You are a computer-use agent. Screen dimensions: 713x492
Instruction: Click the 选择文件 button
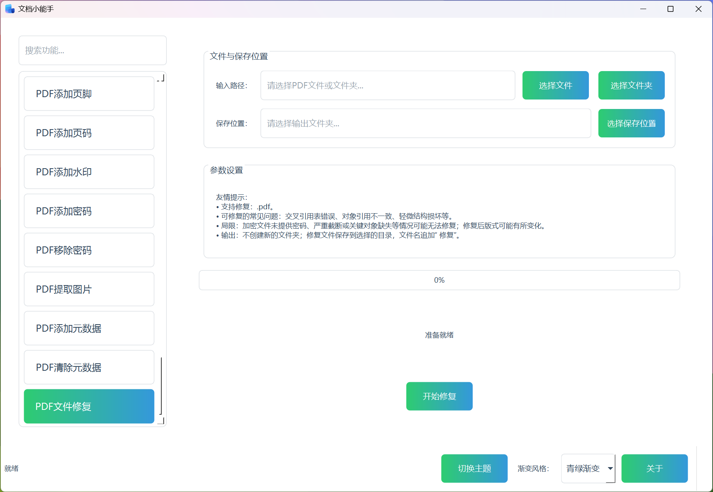[x=555, y=85]
